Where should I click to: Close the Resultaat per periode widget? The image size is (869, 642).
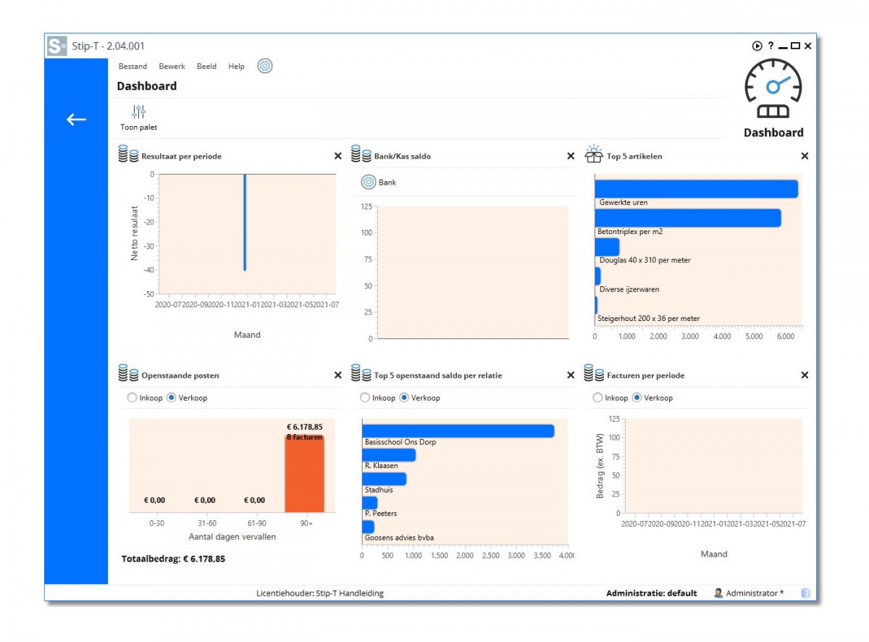[x=337, y=156]
